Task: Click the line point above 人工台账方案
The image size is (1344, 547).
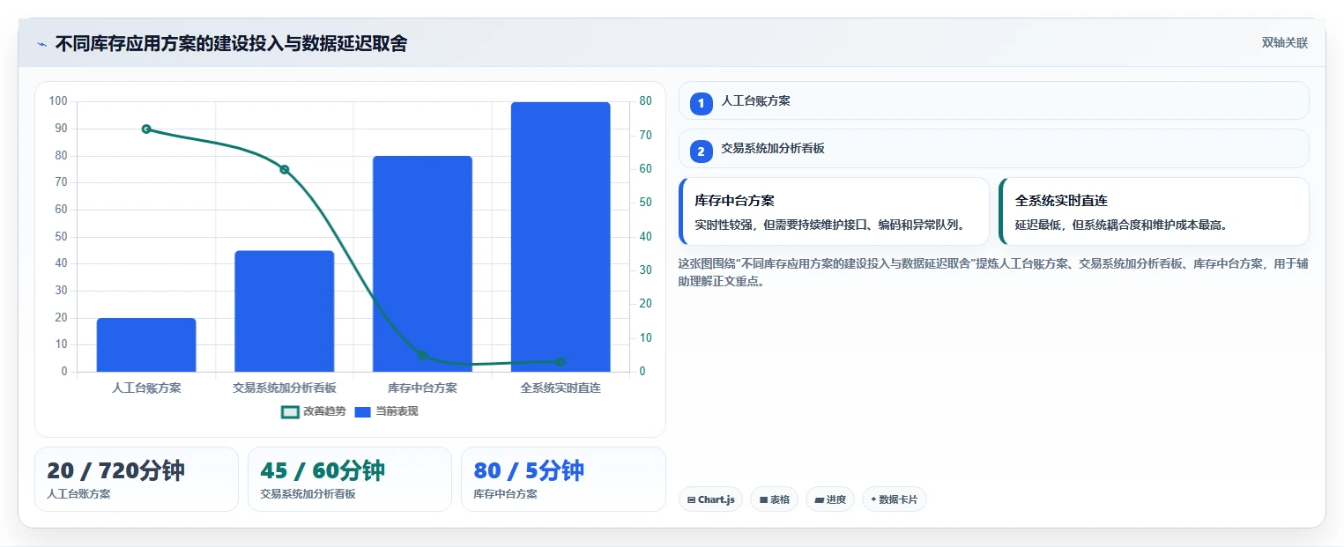Action: pyautogui.click(x=146, y=129)
